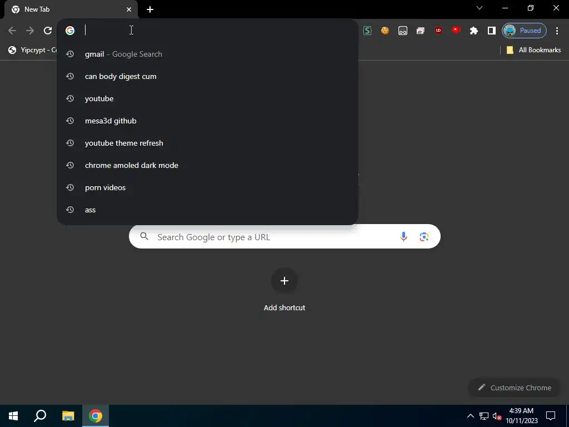Click the Chrome taskbar icon
The height and width of the screenshot is (427, 569).
[x=96, y=416]
